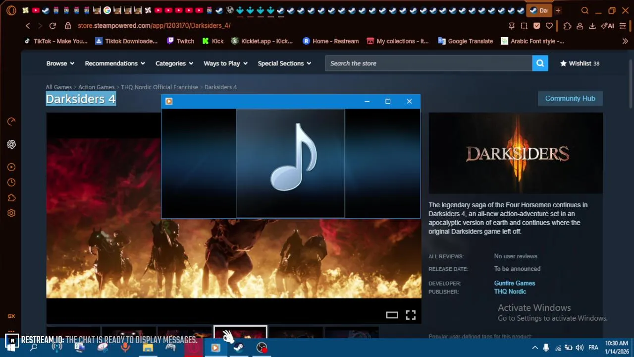634x357 pixels.
Task: Click taskbar search magnifier
Action: [x=34, y=348]
